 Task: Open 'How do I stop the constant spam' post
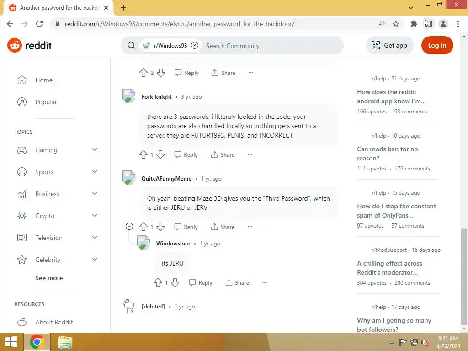[396, 211]
